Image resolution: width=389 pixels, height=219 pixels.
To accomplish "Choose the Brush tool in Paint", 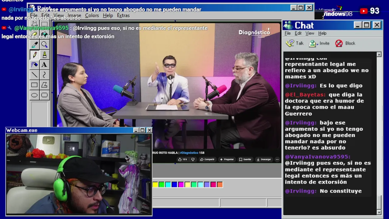I will pos(44,55).
